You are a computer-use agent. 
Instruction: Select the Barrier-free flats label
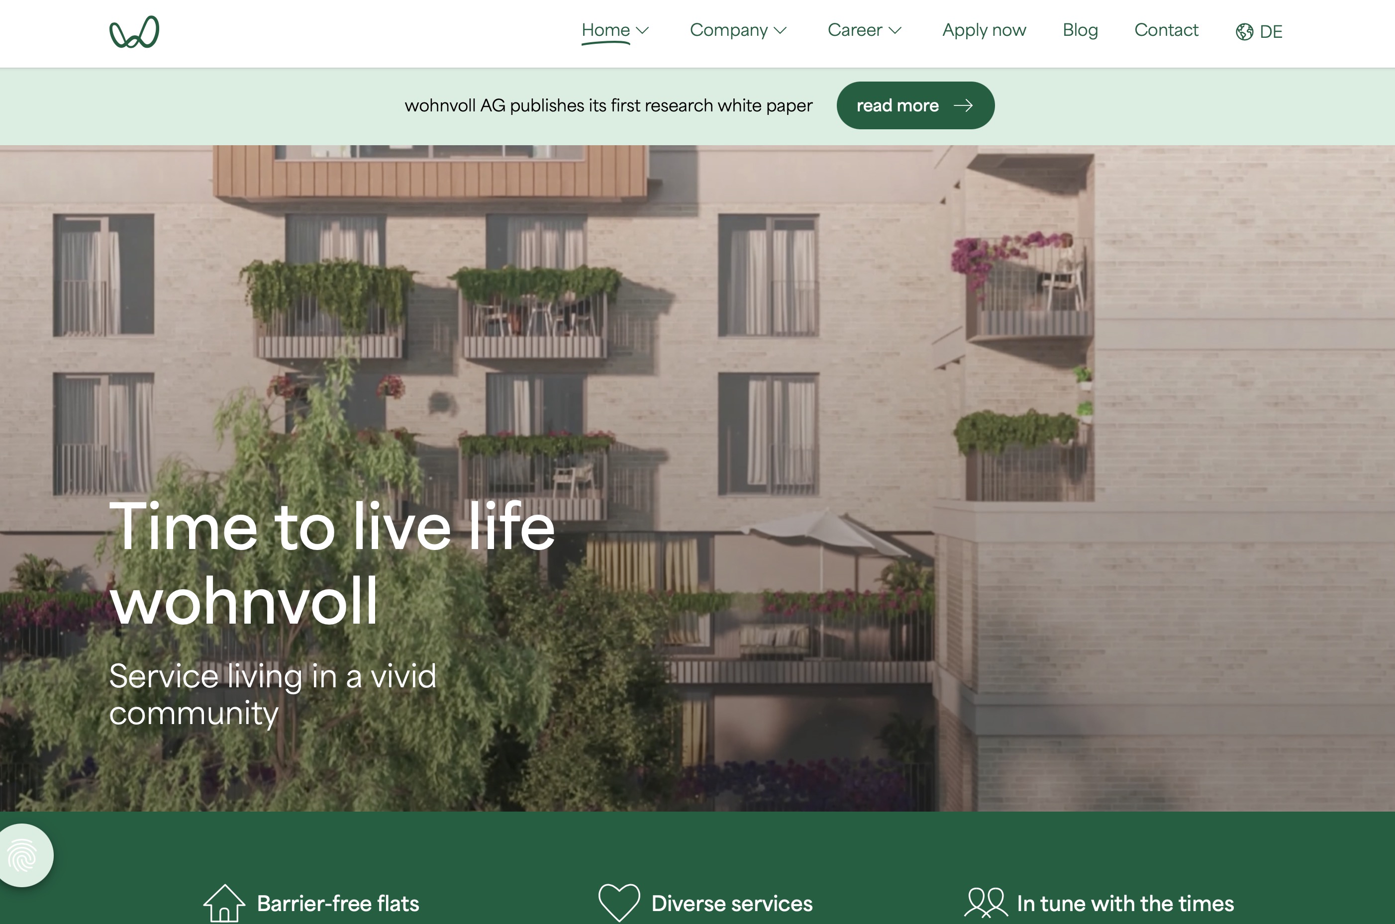[x=338, y=904]
